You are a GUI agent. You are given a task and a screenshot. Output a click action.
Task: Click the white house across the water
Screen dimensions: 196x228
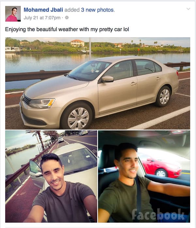click(77, 43)
